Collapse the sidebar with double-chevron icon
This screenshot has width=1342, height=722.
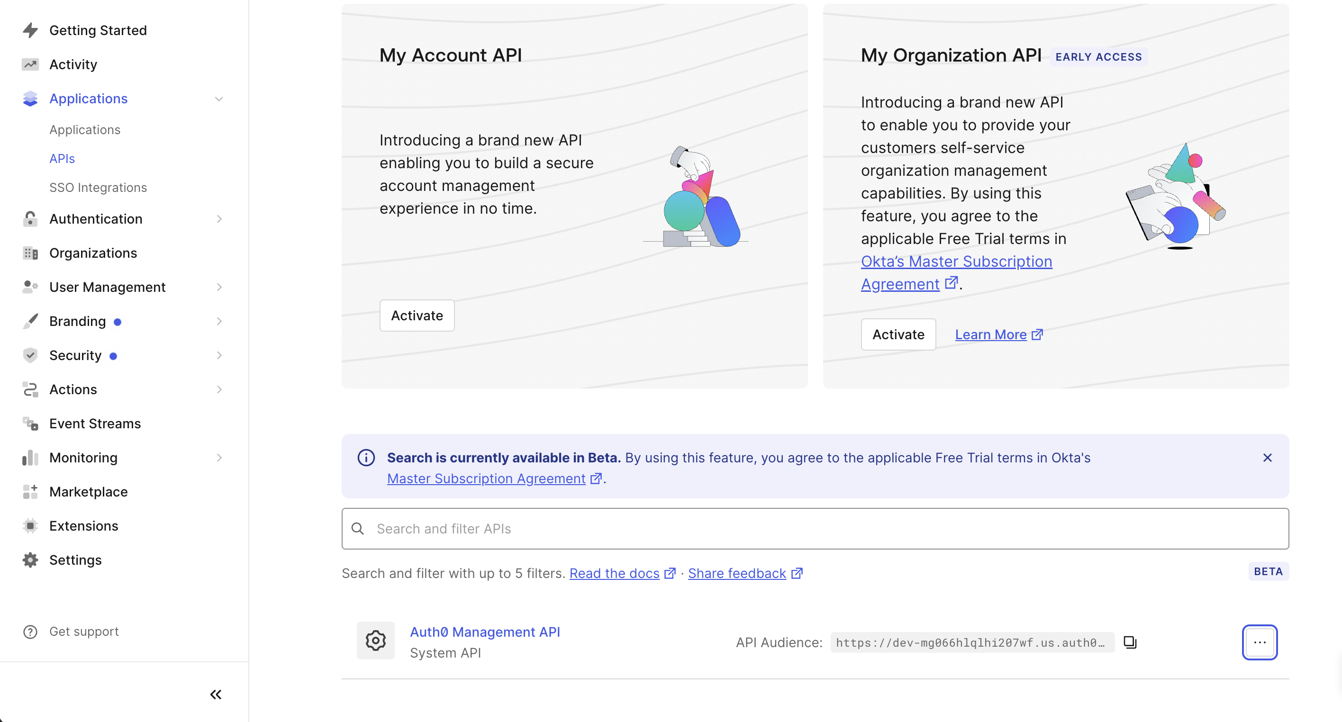[x=216, y=695]
